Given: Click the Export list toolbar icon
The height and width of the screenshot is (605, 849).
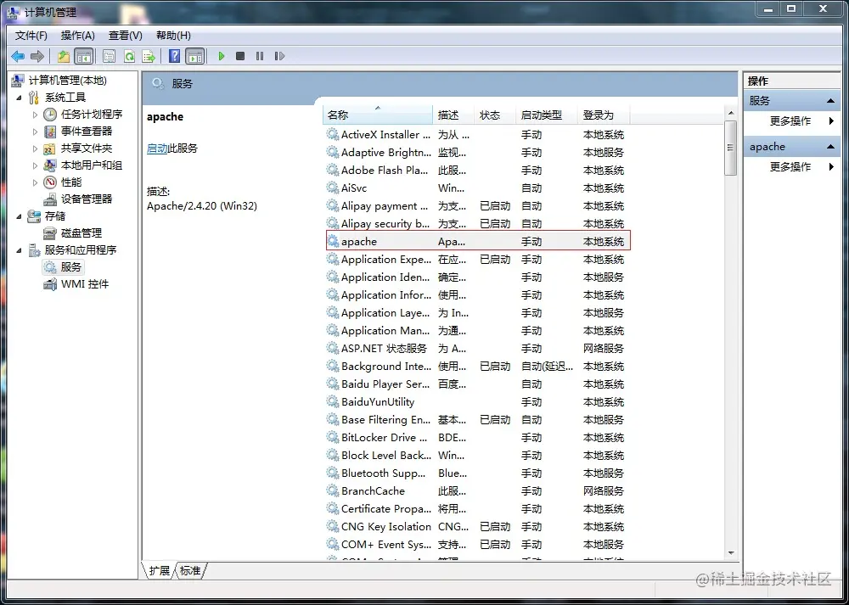Looking at the screenshot, I should coord(149,56).
